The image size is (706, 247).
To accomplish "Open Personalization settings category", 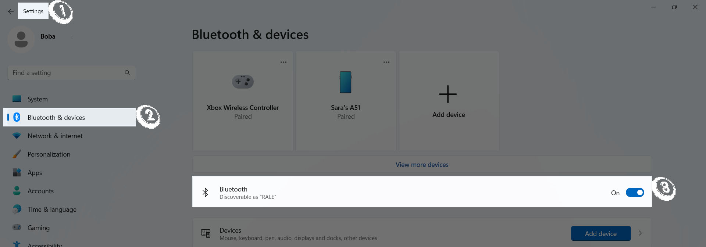I will (x=49, y=154).
